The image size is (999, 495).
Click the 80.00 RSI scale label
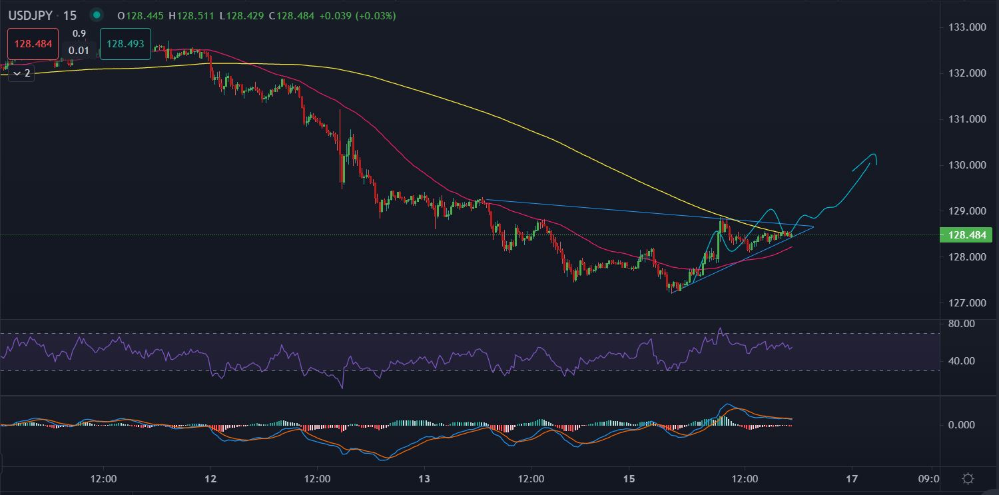point(961,324)
